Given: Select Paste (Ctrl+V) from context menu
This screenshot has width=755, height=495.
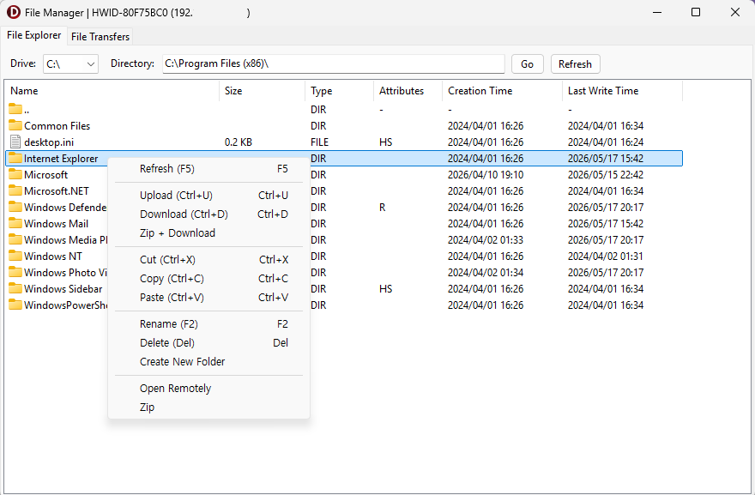Looking at the screenshot, I should tap(209, 298).
